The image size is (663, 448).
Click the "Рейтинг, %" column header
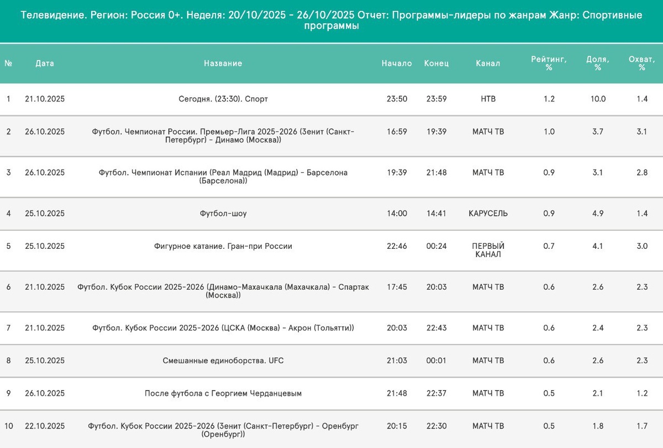[x=549, y=63]
